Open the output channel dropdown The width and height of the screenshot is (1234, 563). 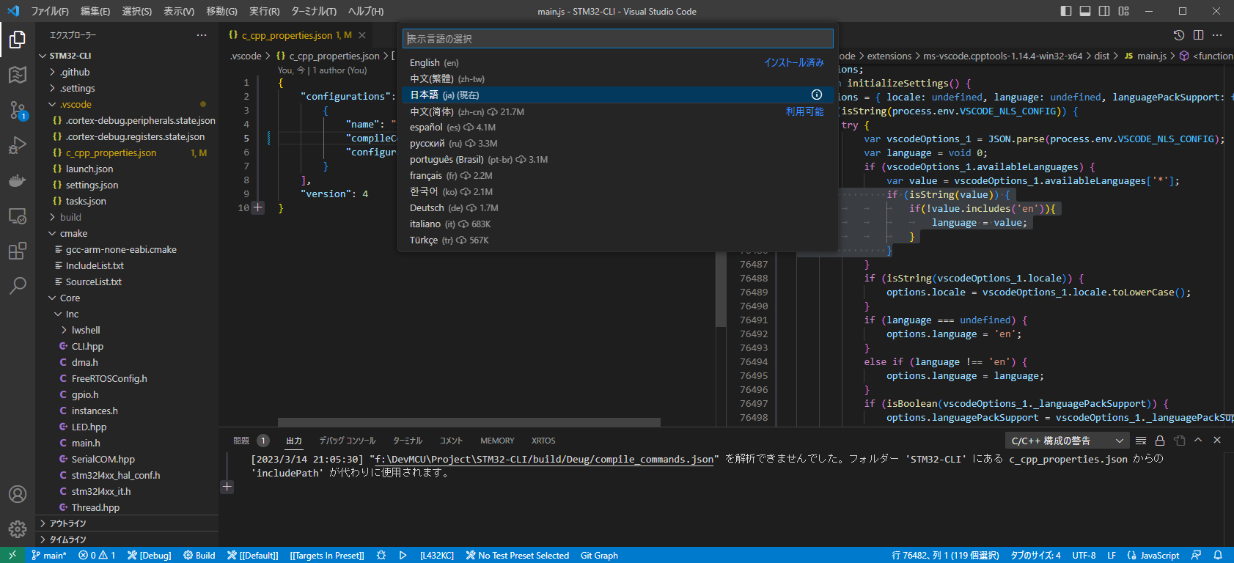(1066, 441)
